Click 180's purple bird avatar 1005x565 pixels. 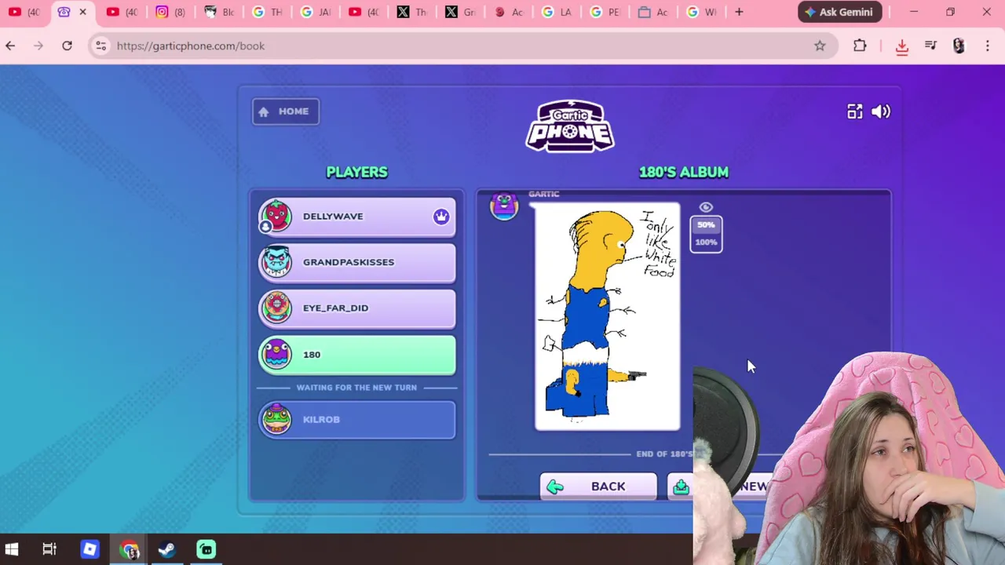276,355
